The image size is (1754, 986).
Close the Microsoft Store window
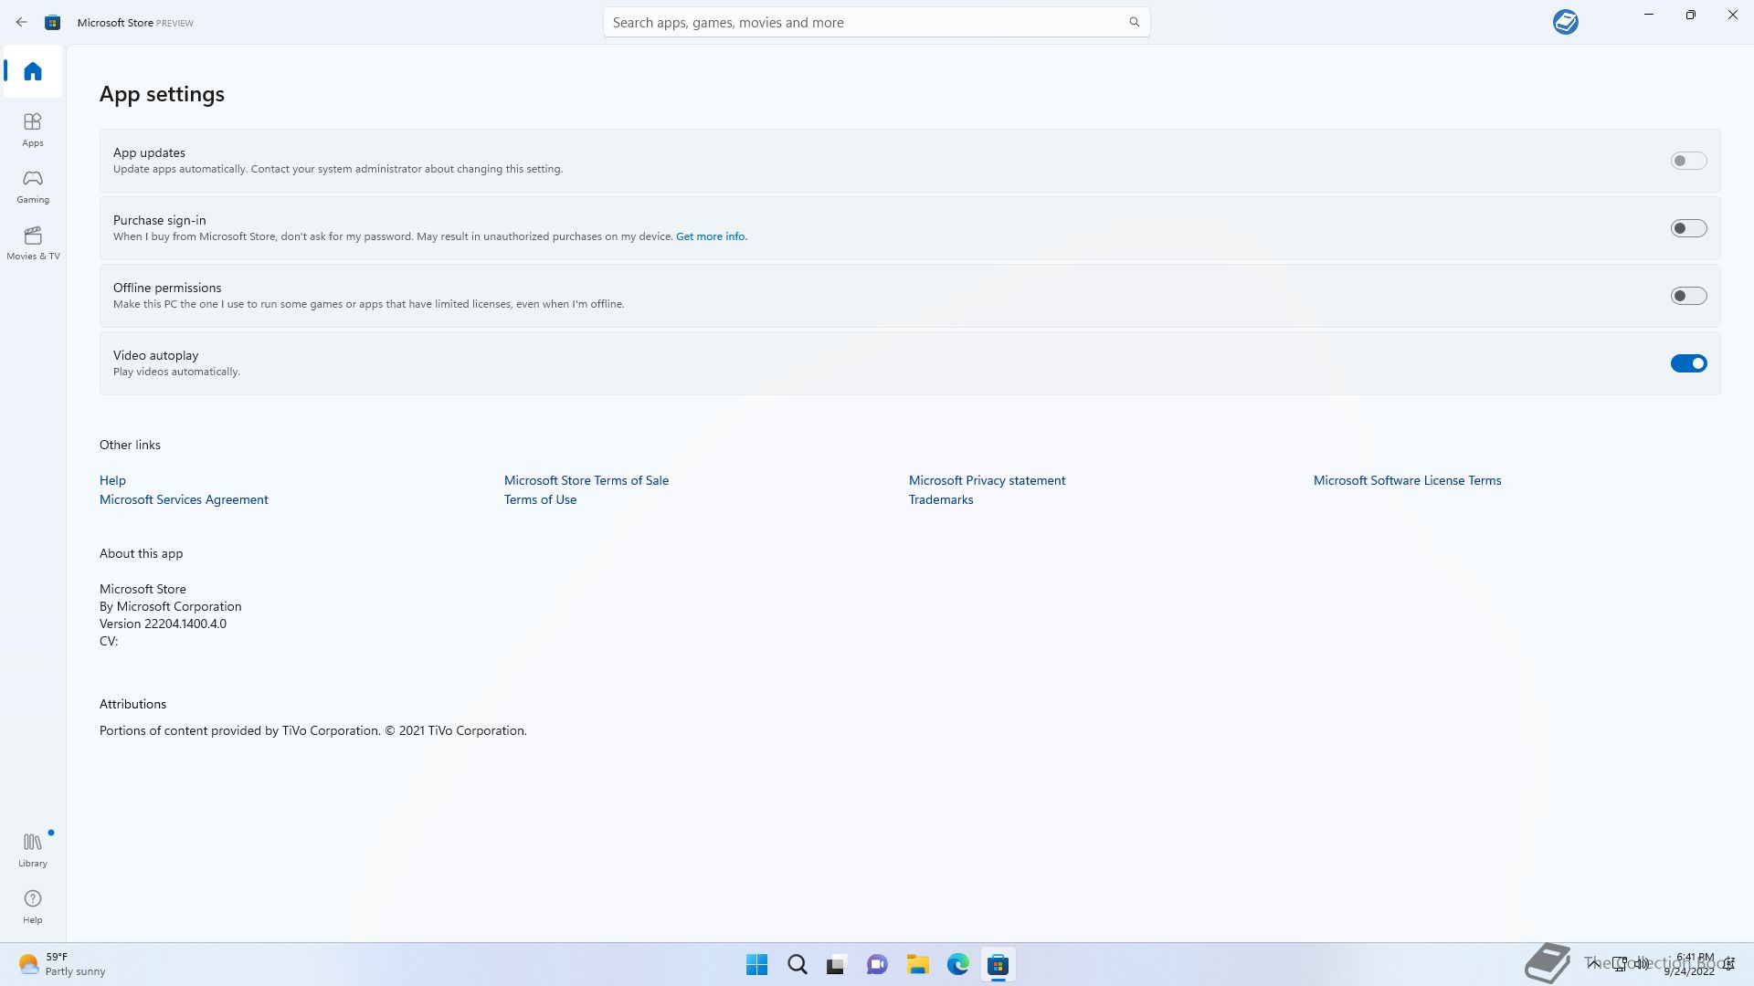pyautogui.click(x=1732, y=15)
